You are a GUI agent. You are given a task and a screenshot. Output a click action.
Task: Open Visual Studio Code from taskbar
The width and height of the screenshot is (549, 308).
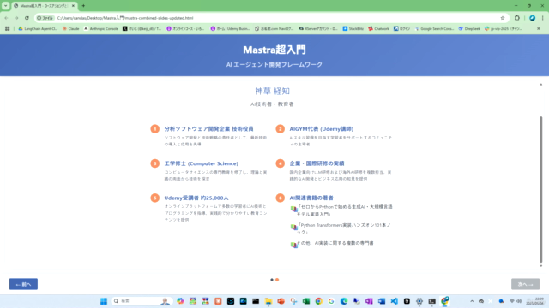[395, 301]
